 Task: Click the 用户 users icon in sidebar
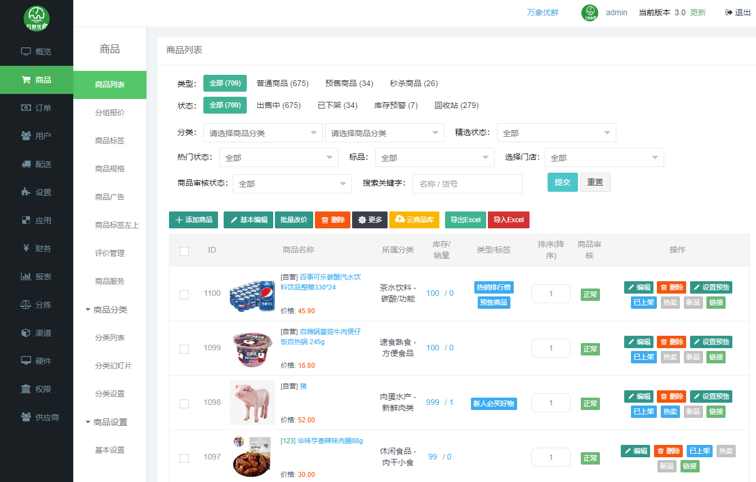(26, 136)
